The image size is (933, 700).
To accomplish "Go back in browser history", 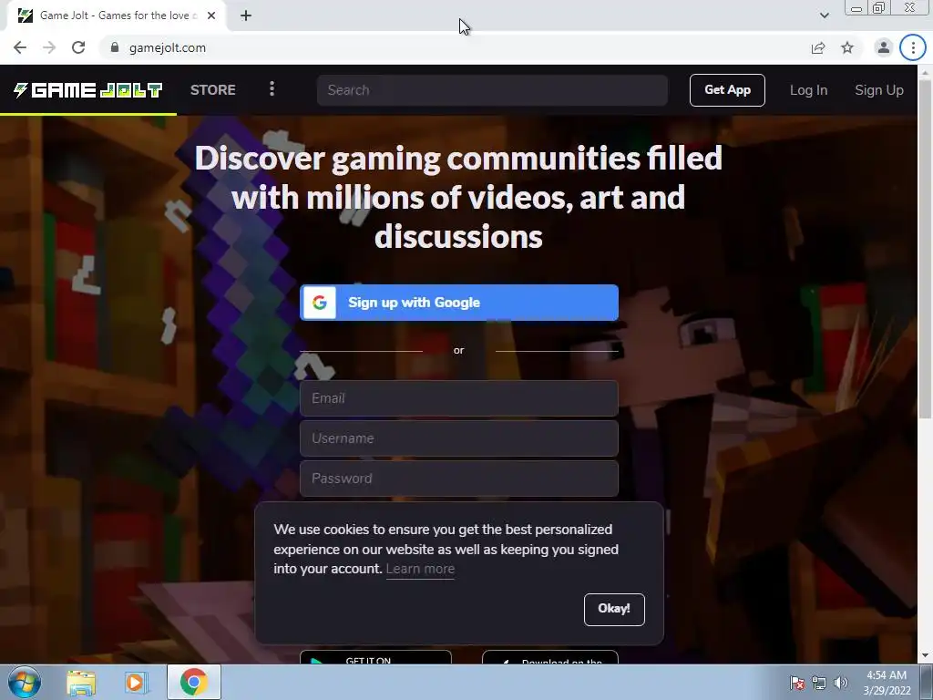I will pyautogui.click(x=20, y=47).
